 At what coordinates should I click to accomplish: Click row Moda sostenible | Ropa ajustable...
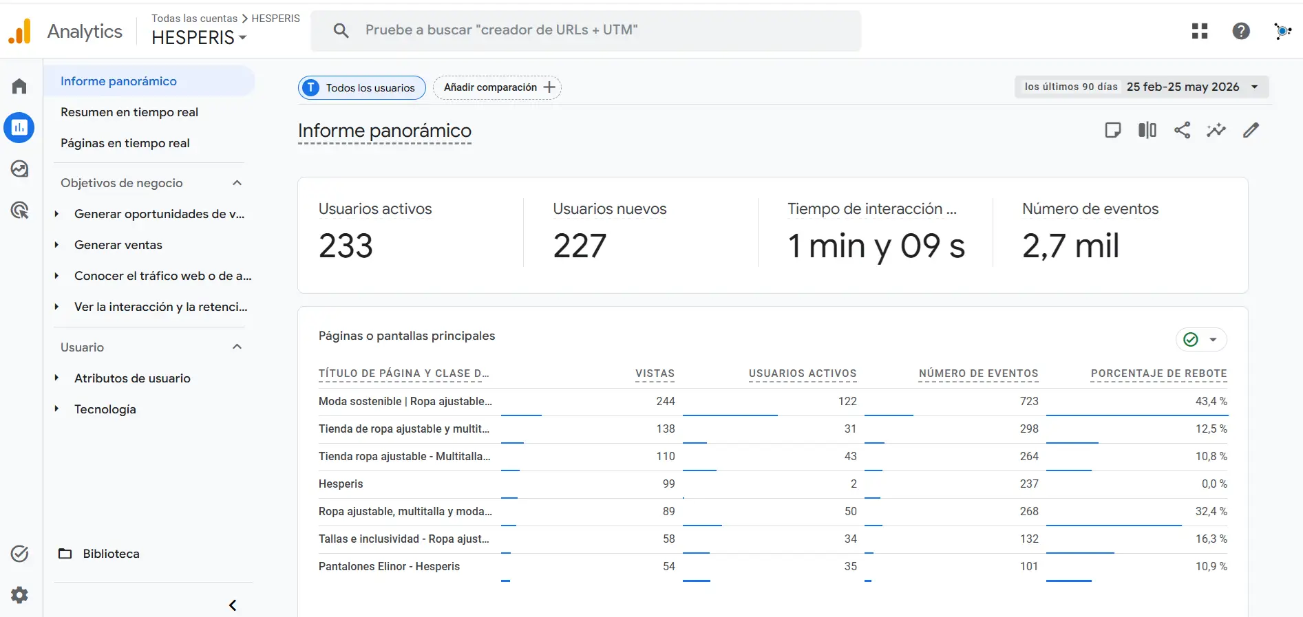point(773,402)
